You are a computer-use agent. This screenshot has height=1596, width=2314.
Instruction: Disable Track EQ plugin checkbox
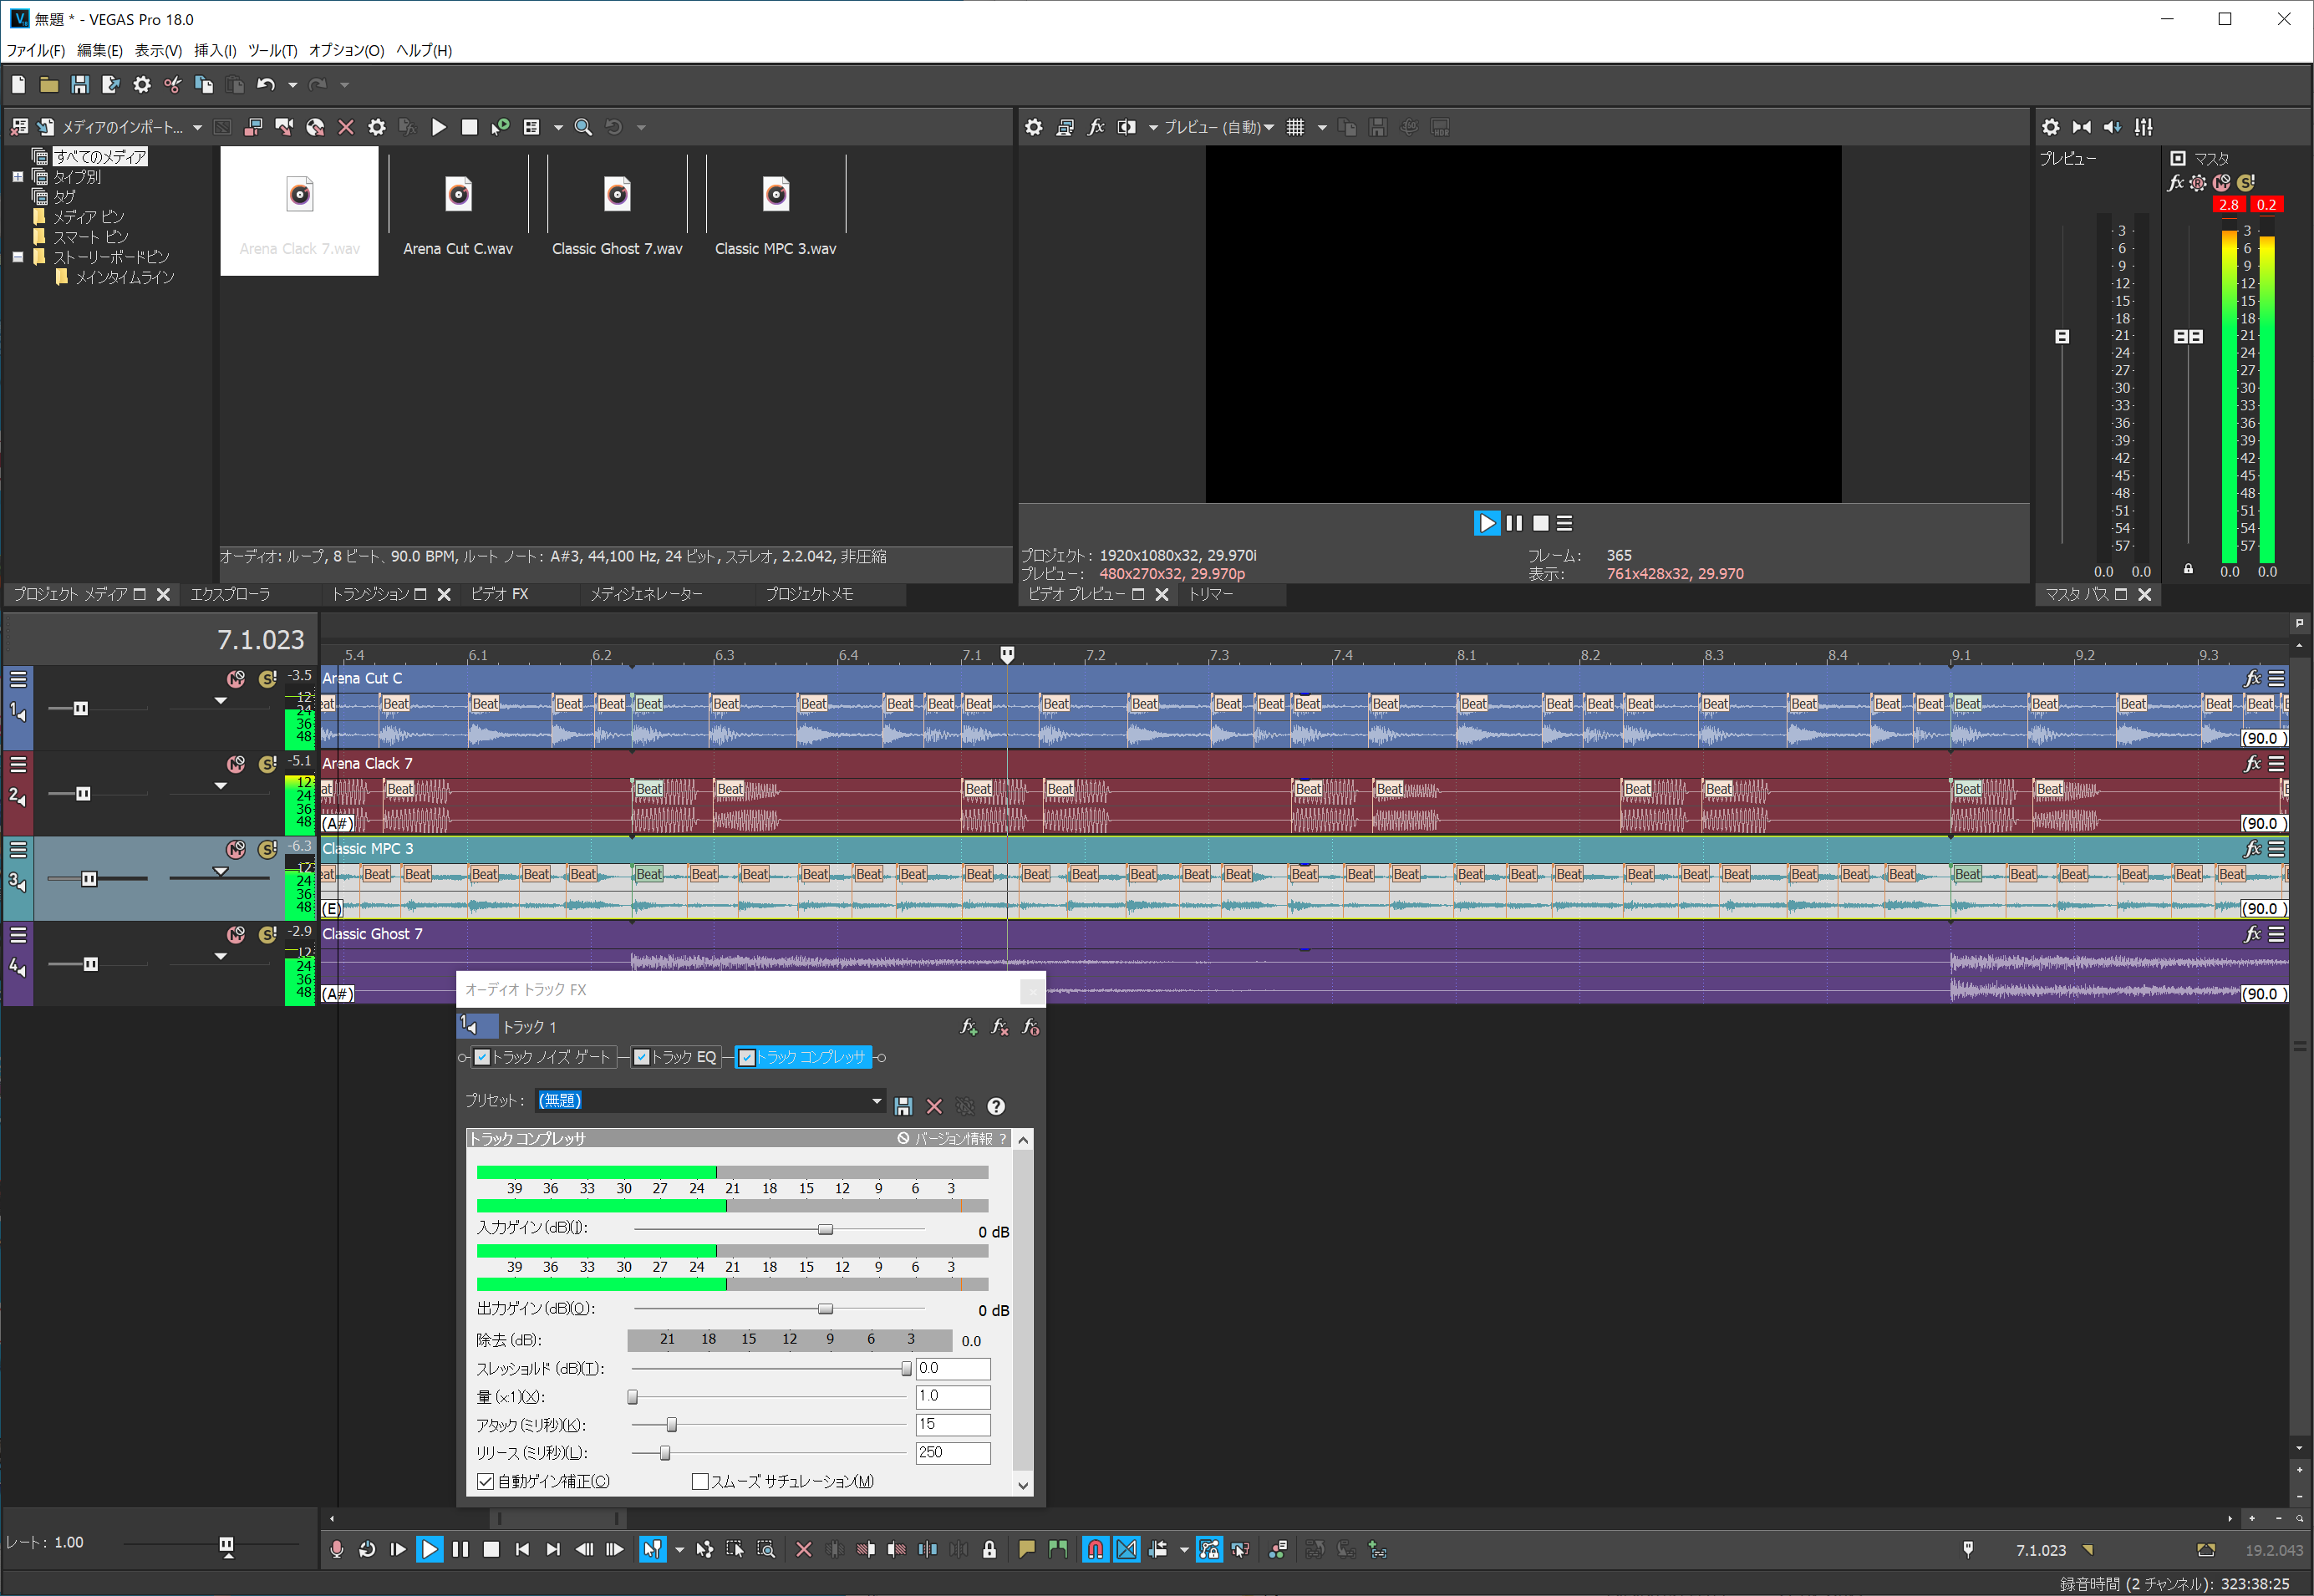pyautogui.click(x=642, y=1057)
